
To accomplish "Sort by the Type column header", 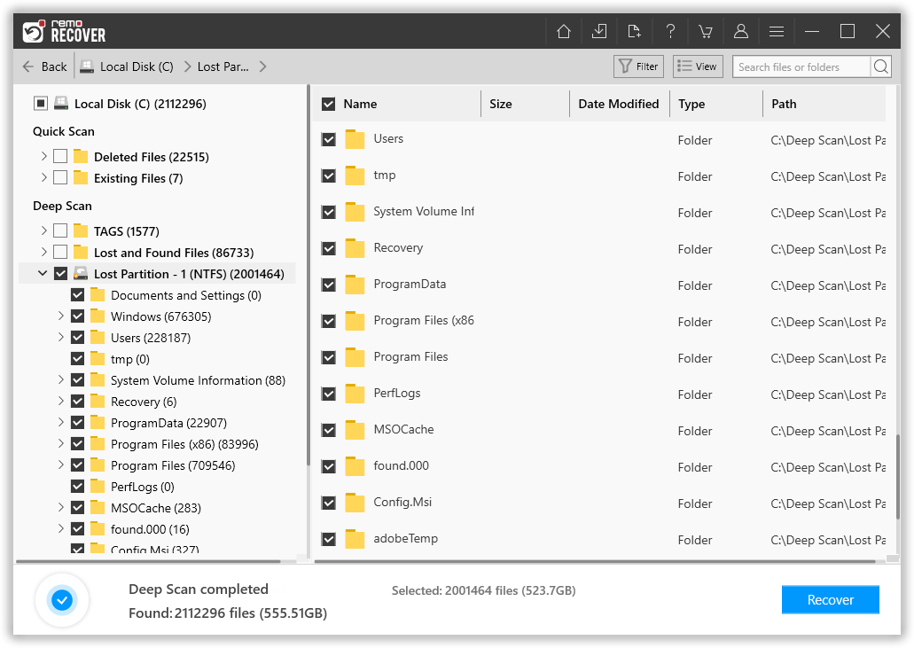I will (691, 104).
